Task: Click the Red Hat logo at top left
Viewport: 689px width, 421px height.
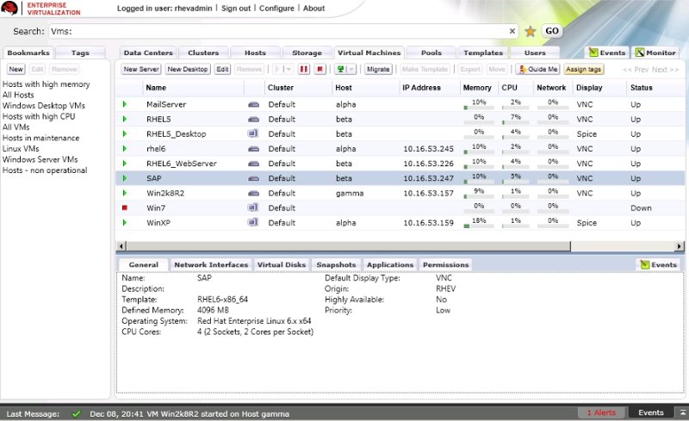Action: point(9,8)
